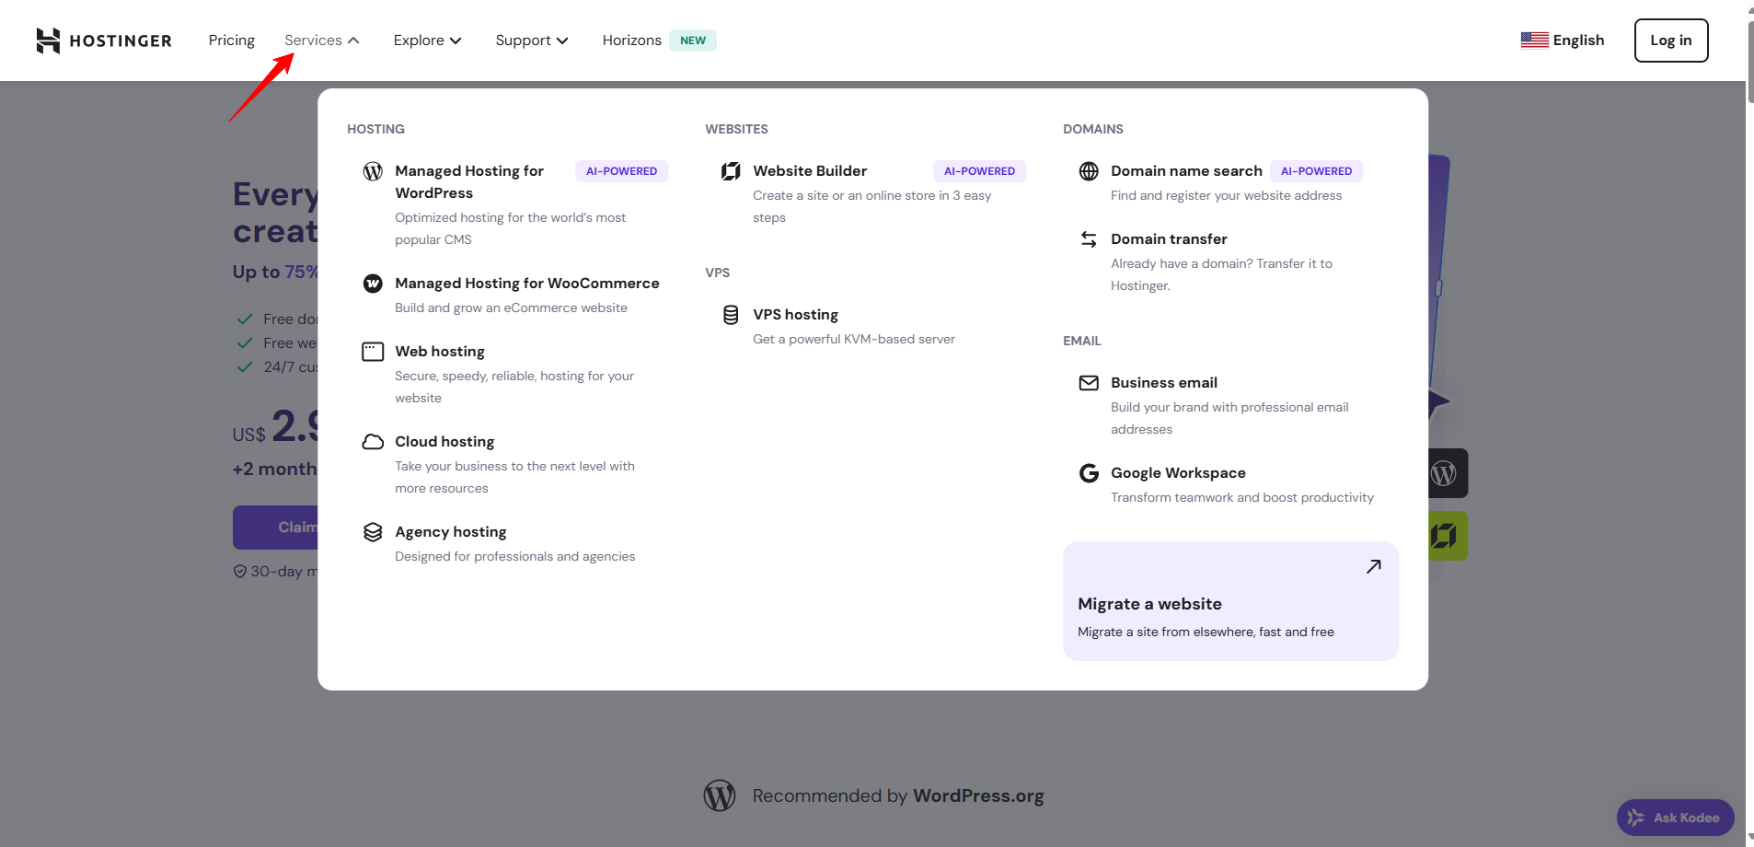Click the purple Claim button behind the menu

tap(275, 528)
